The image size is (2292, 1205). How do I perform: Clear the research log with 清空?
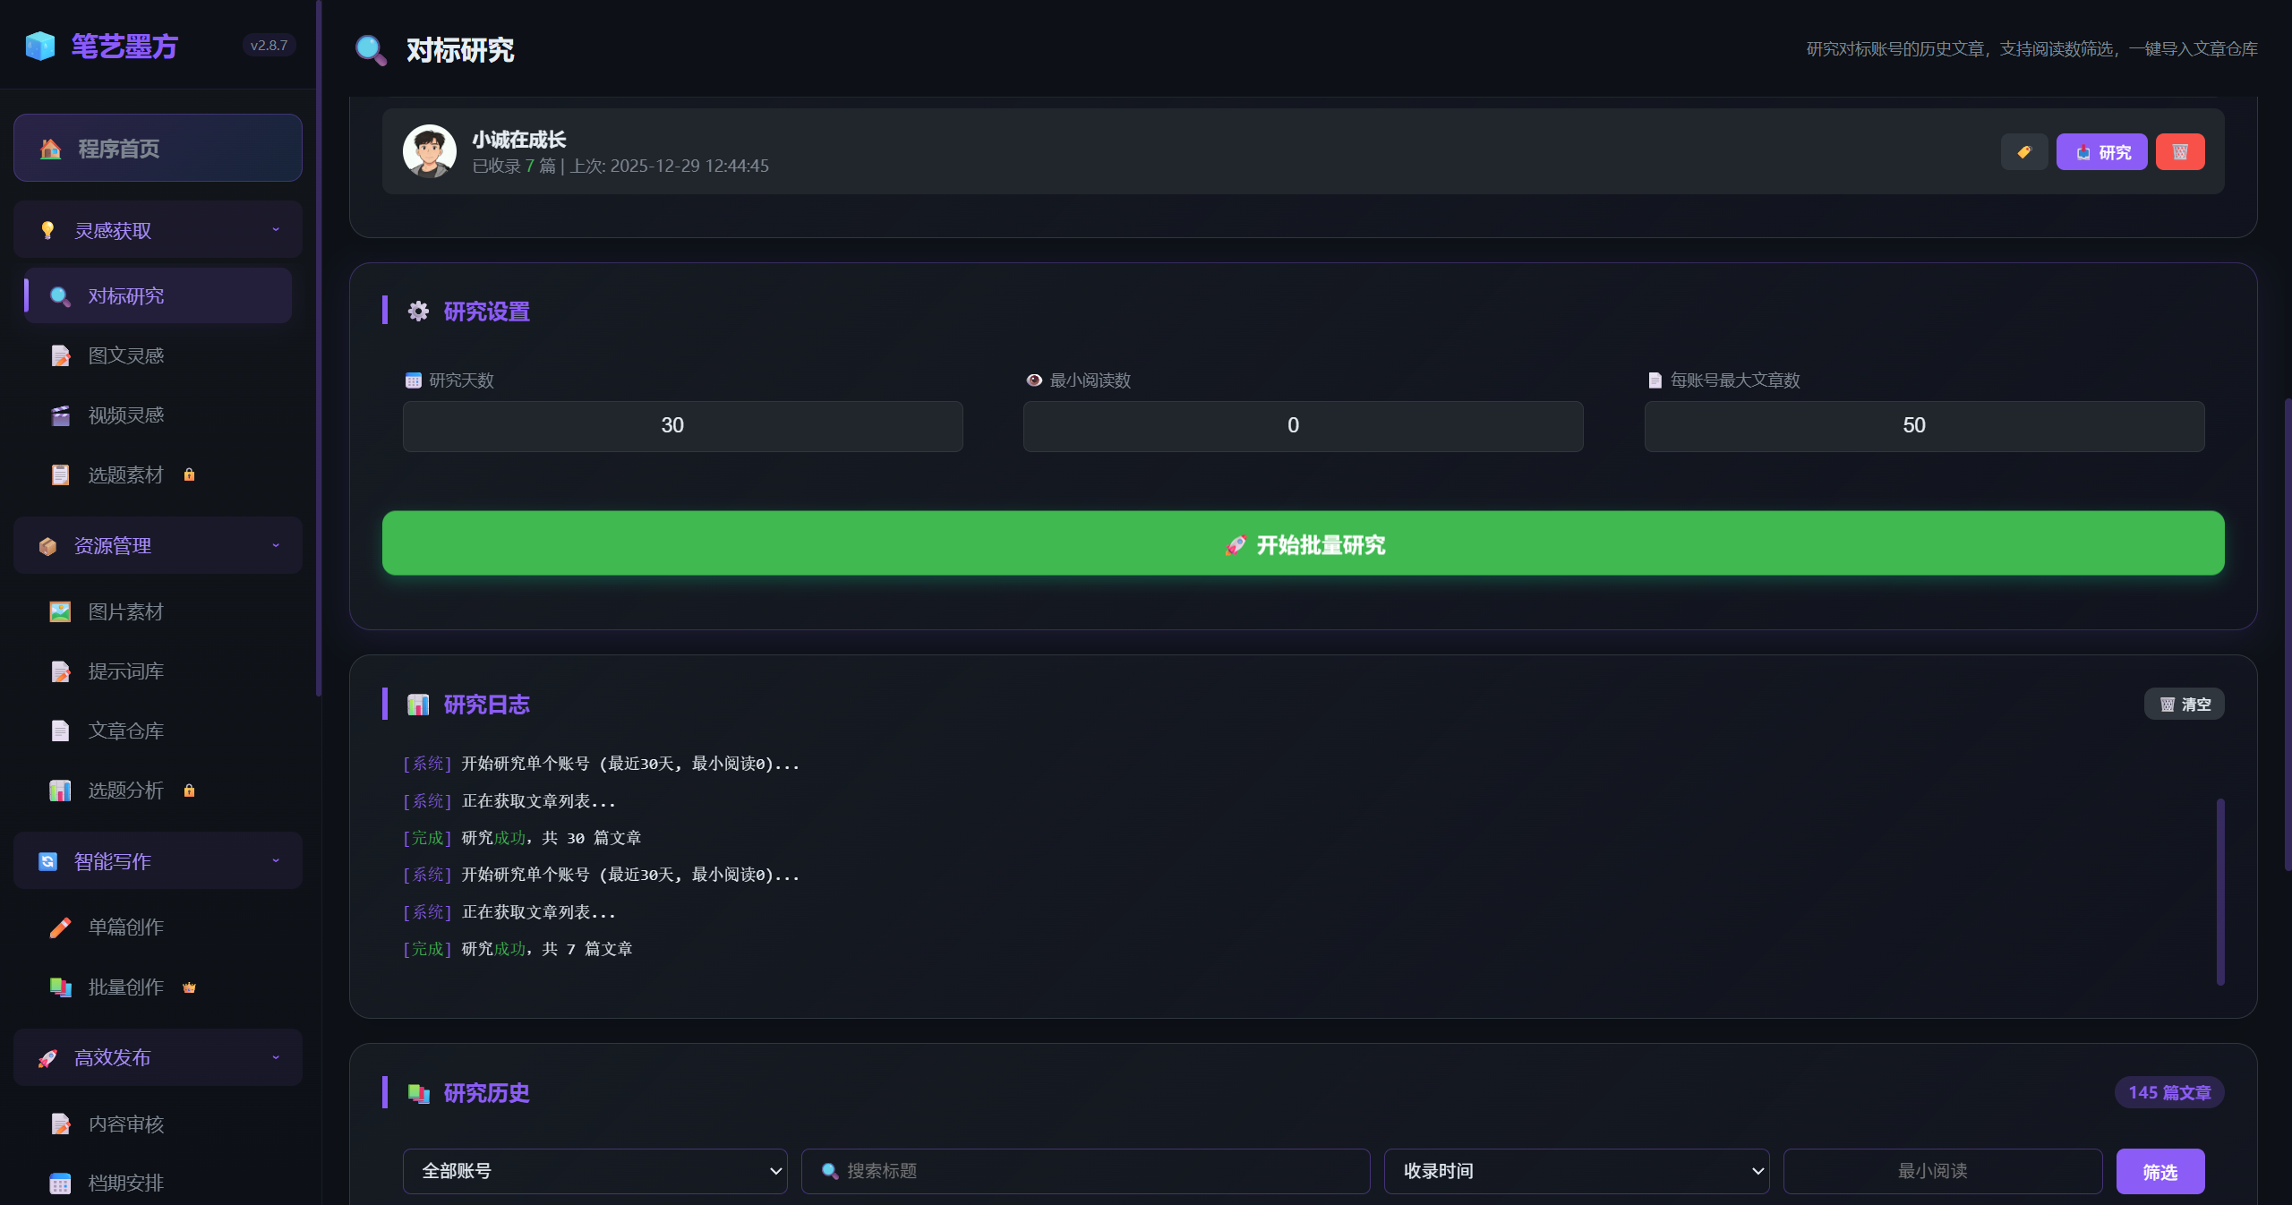2184,705
